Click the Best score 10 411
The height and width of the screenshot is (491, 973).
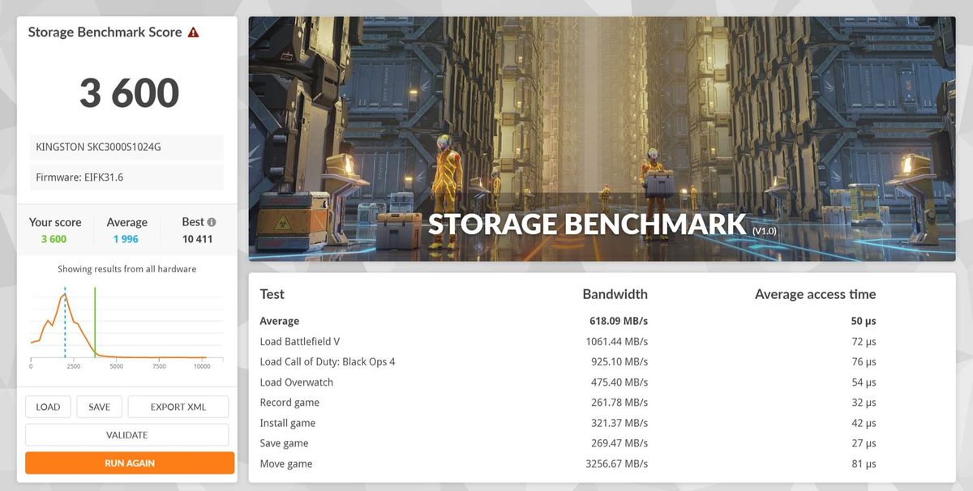[x=197, y=239]
